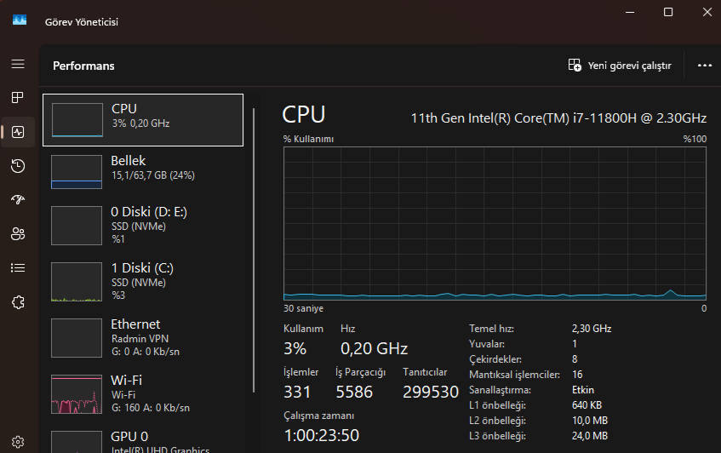Click the 3% Kullanım value

pyautogui.click(x=295, y=348)
